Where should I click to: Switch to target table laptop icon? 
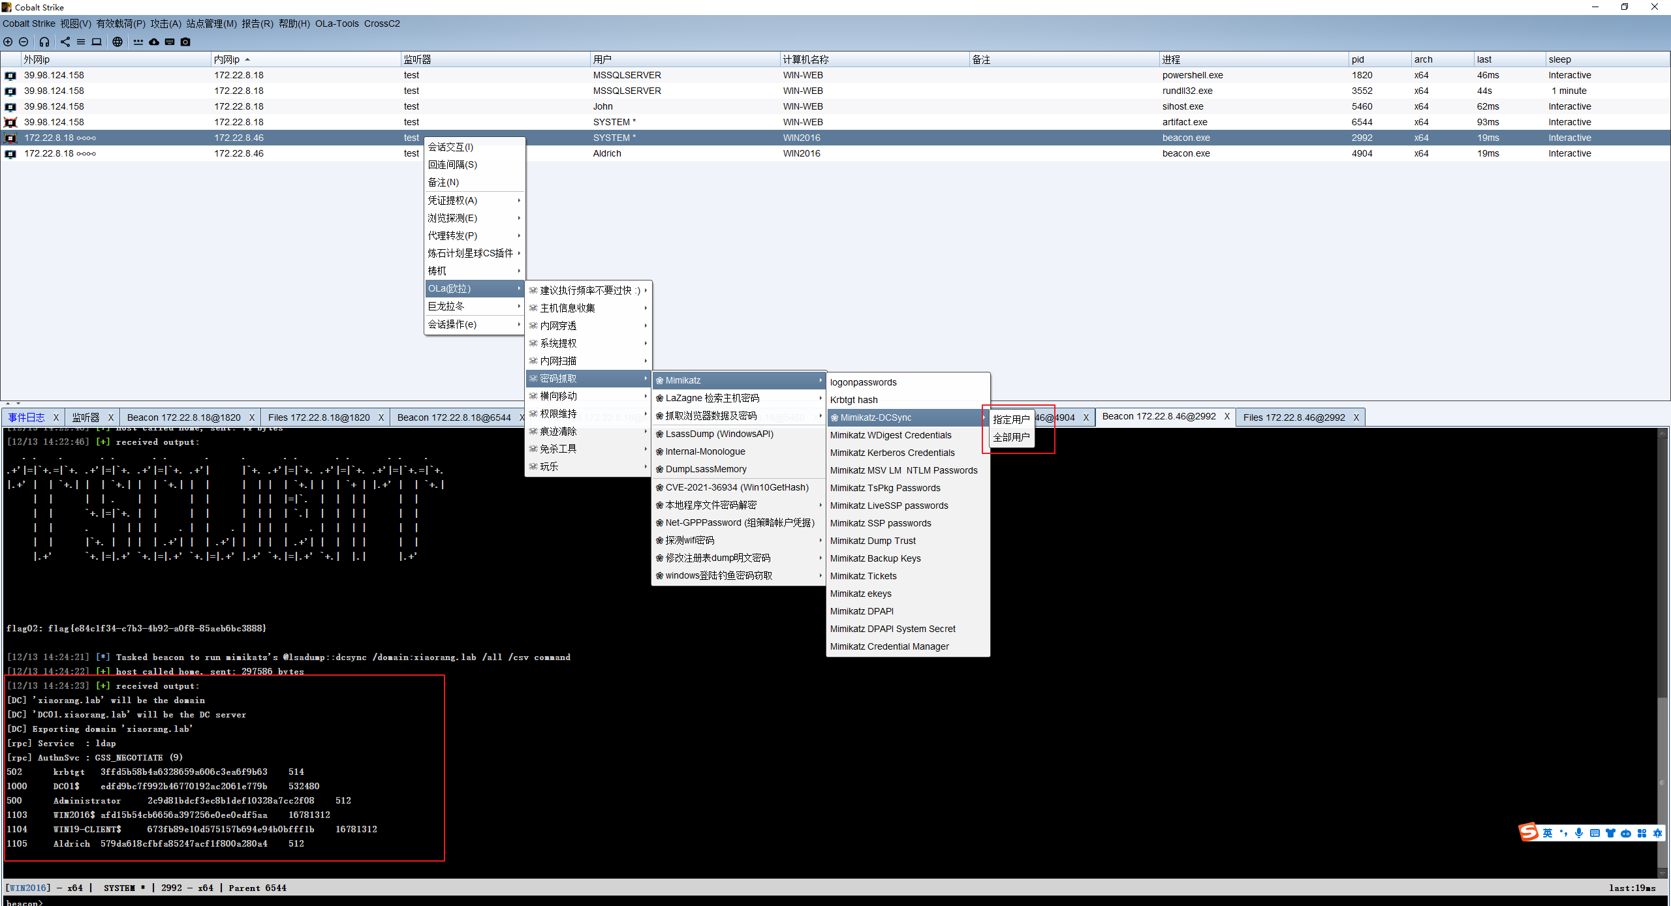point(97,42)
